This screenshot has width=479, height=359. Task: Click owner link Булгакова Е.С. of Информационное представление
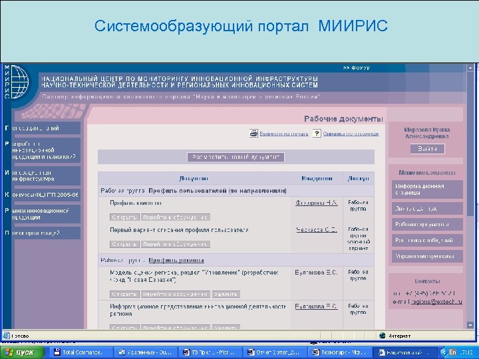317,306
